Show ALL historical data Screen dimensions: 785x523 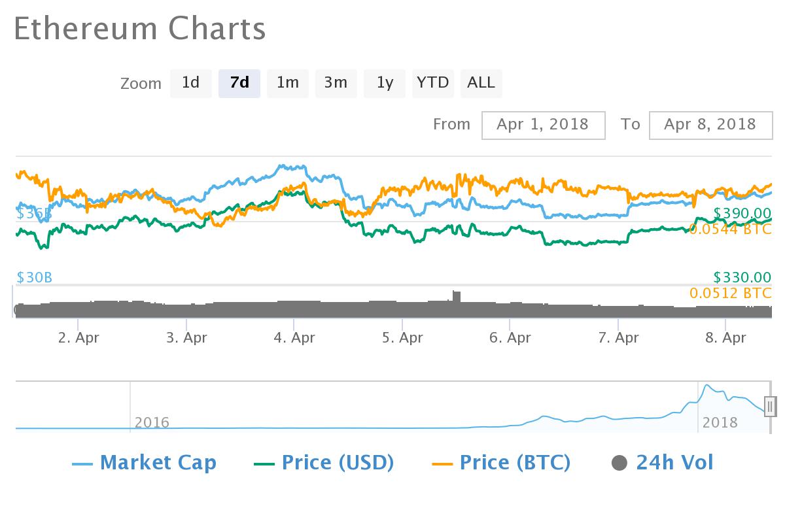481,83
